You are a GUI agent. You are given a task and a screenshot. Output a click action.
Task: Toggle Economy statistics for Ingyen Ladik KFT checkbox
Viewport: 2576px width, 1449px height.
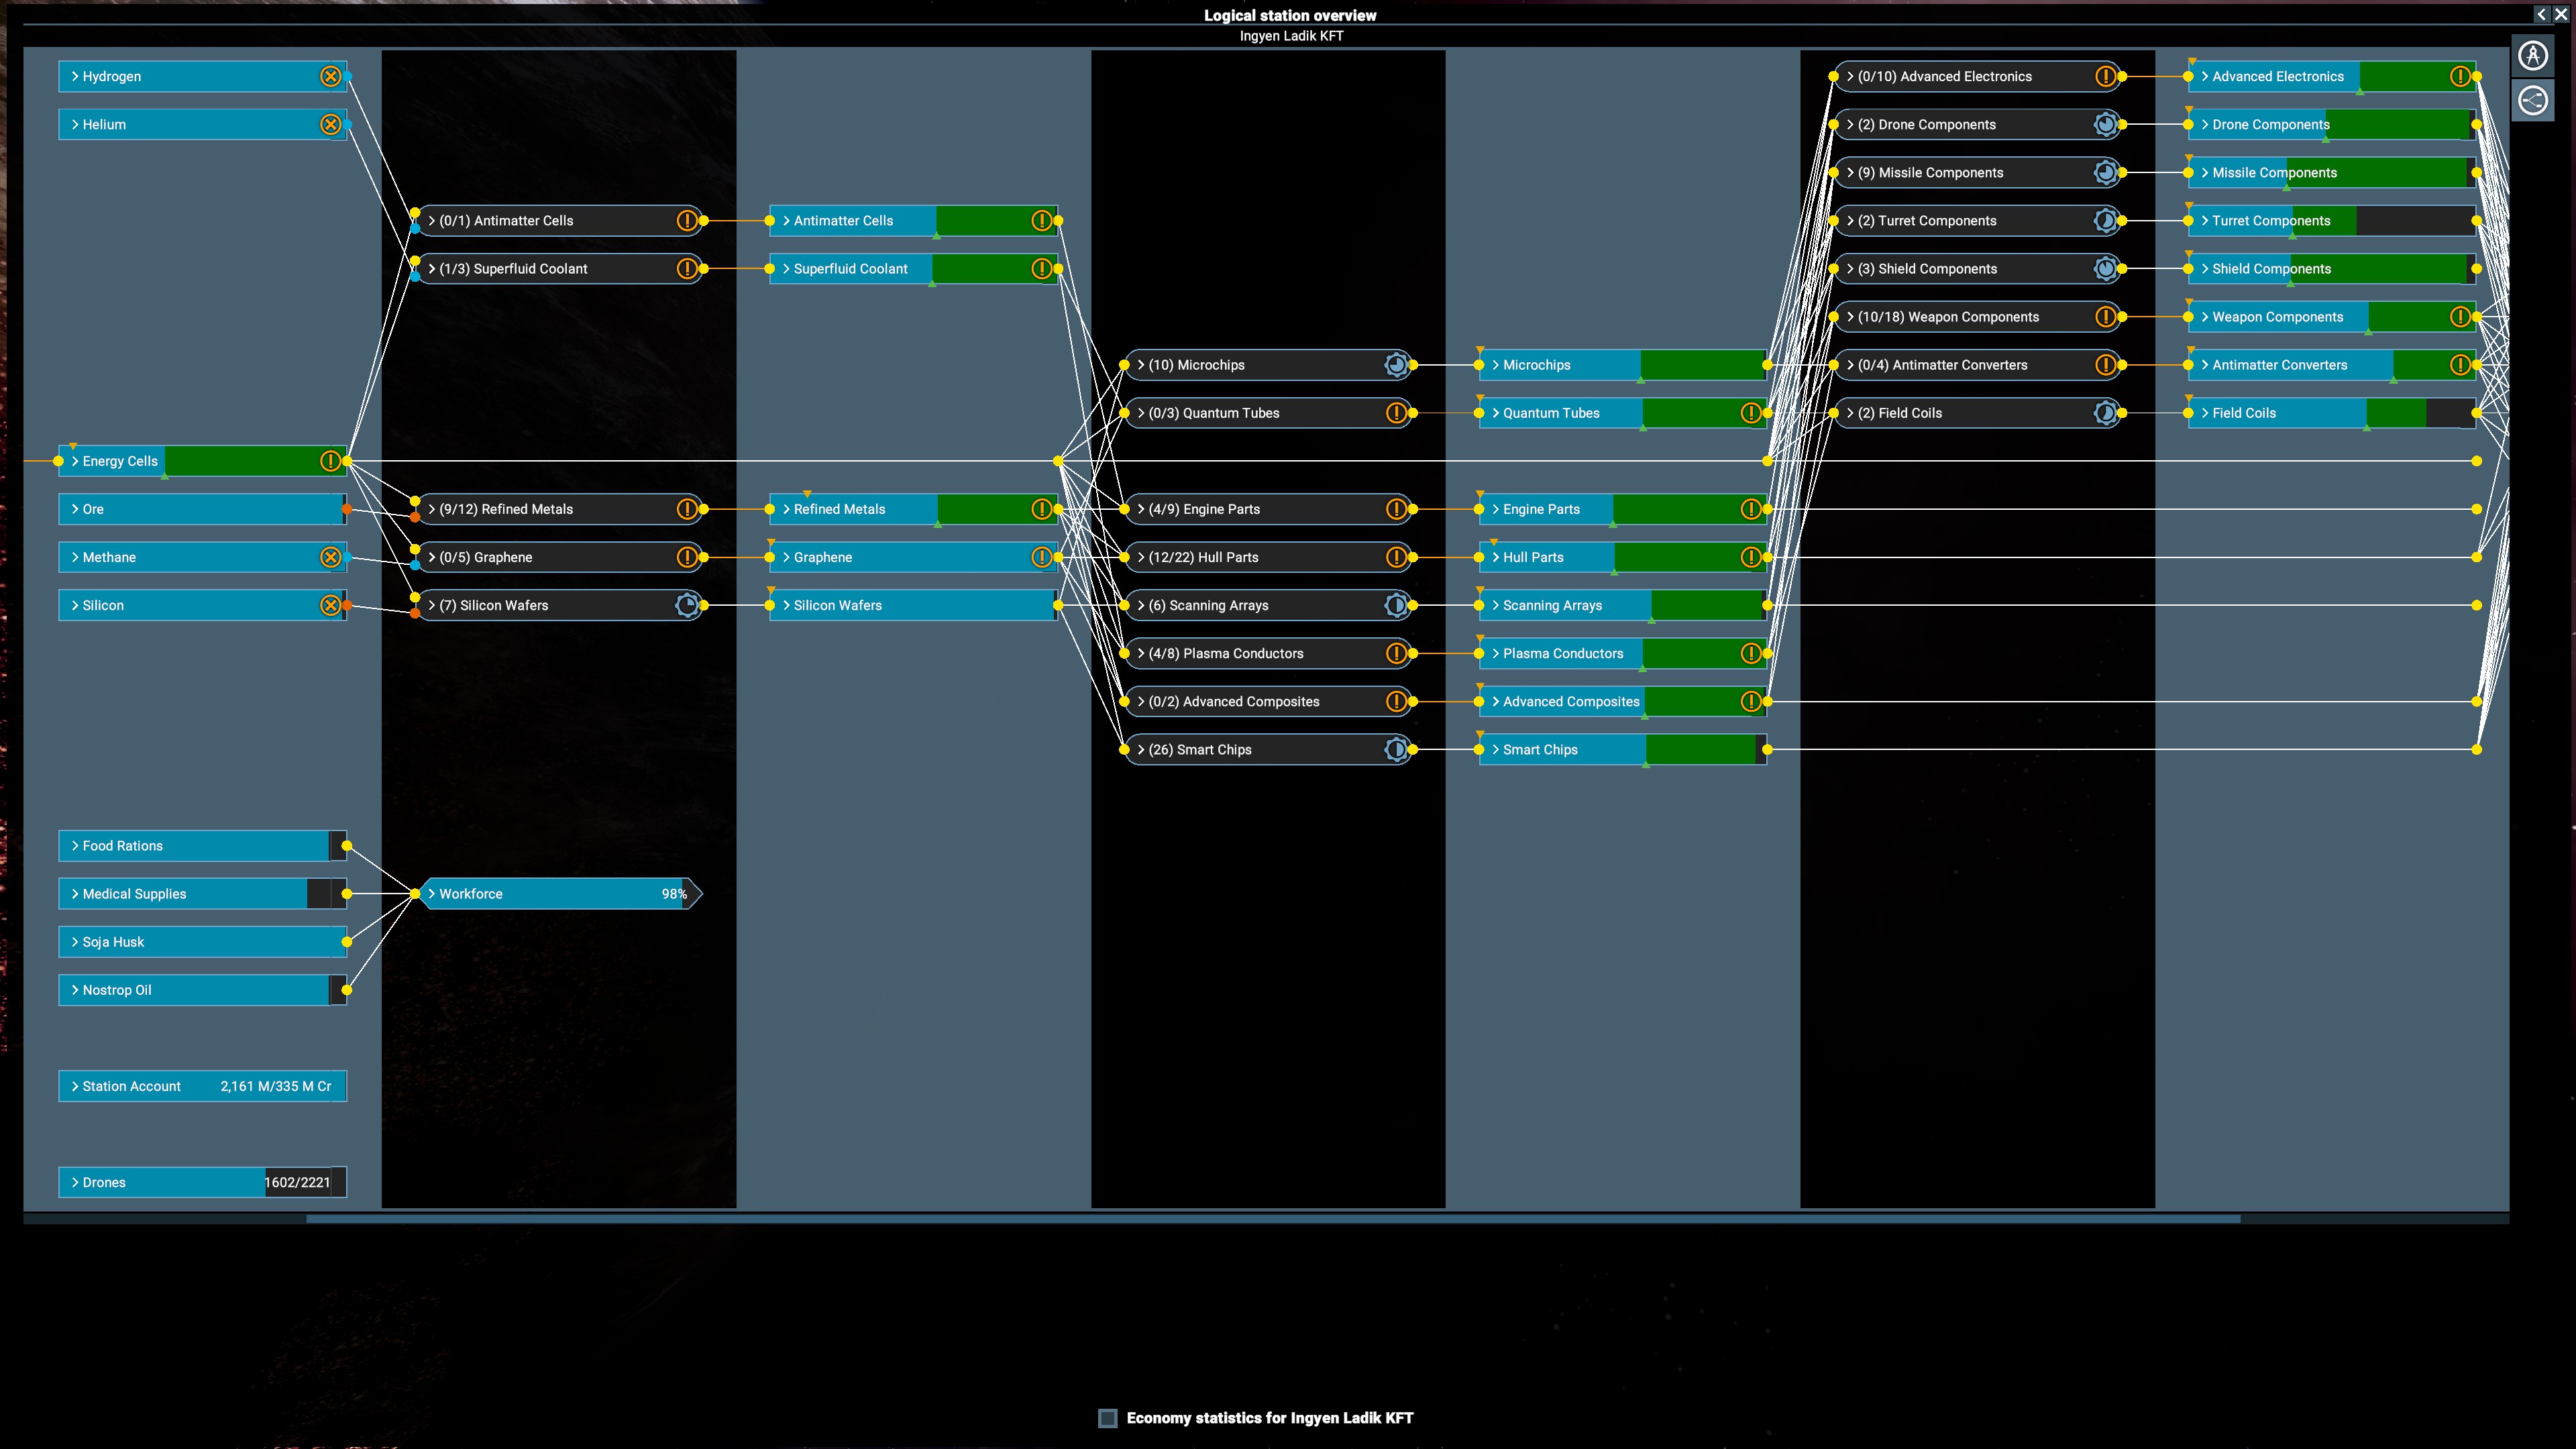point(1107,1418)
